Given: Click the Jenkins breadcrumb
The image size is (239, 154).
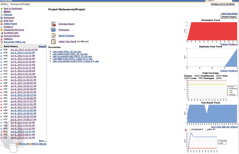Looking at the screenshot, I should pos(4,4).
